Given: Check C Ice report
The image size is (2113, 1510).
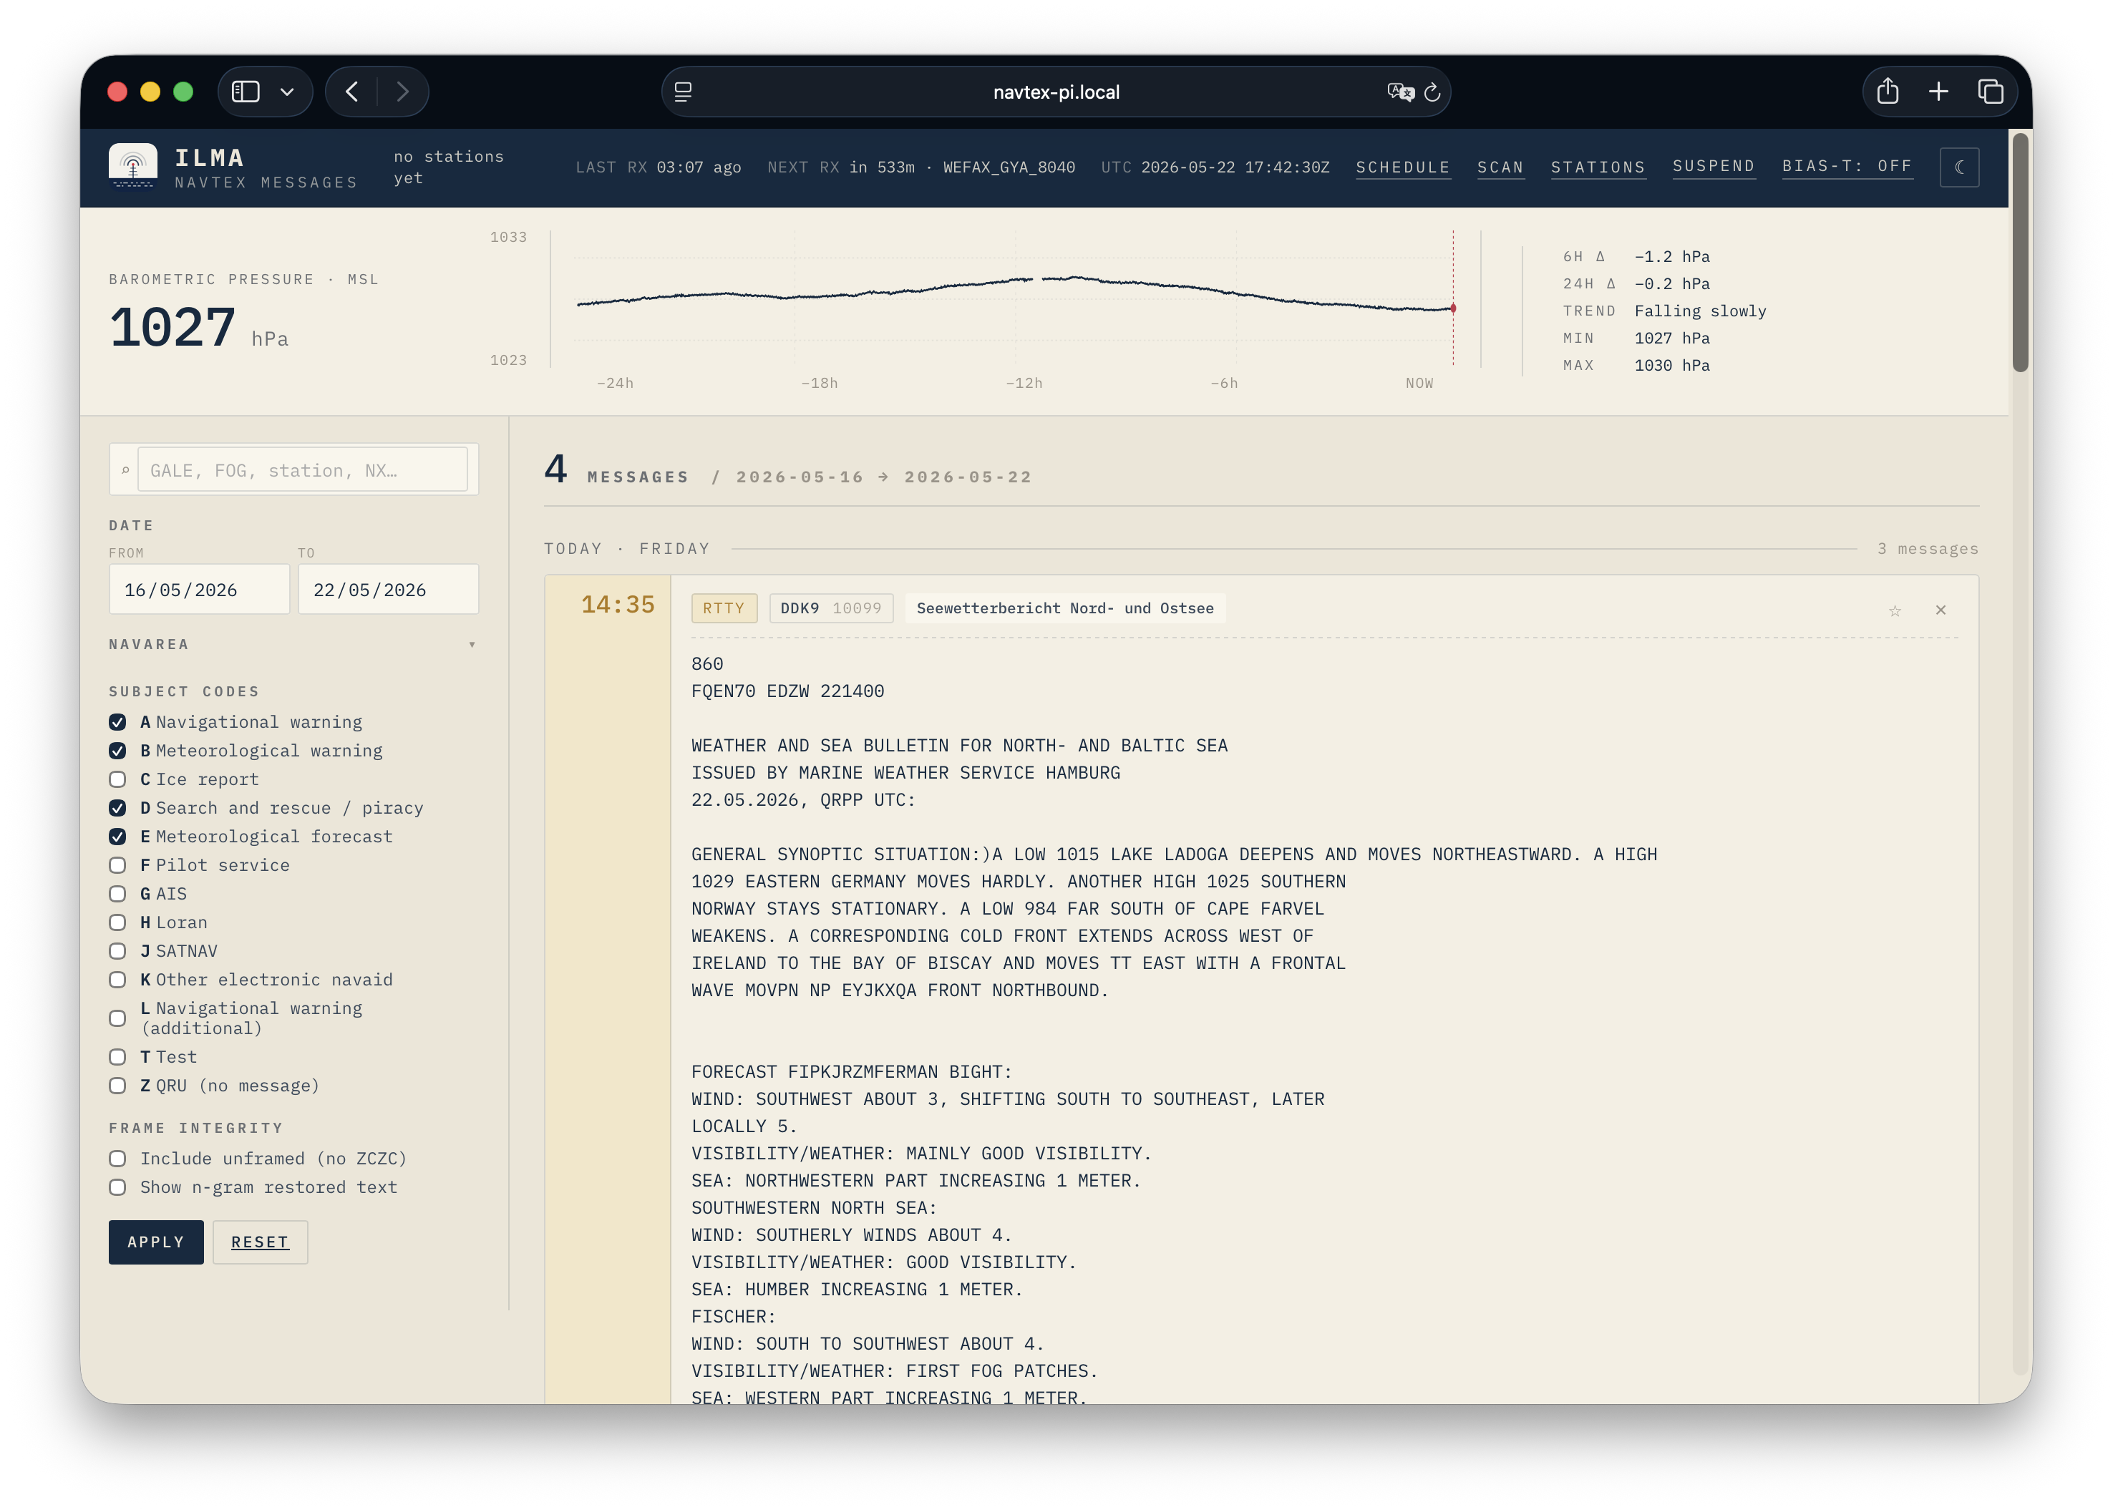Looking at the screenshot, I should 117,779.
